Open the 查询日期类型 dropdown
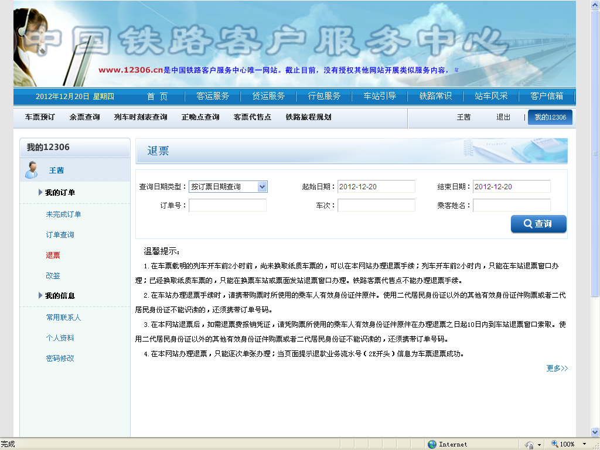Viewport: 600px width, 450px height. click(x=228, y=187)
